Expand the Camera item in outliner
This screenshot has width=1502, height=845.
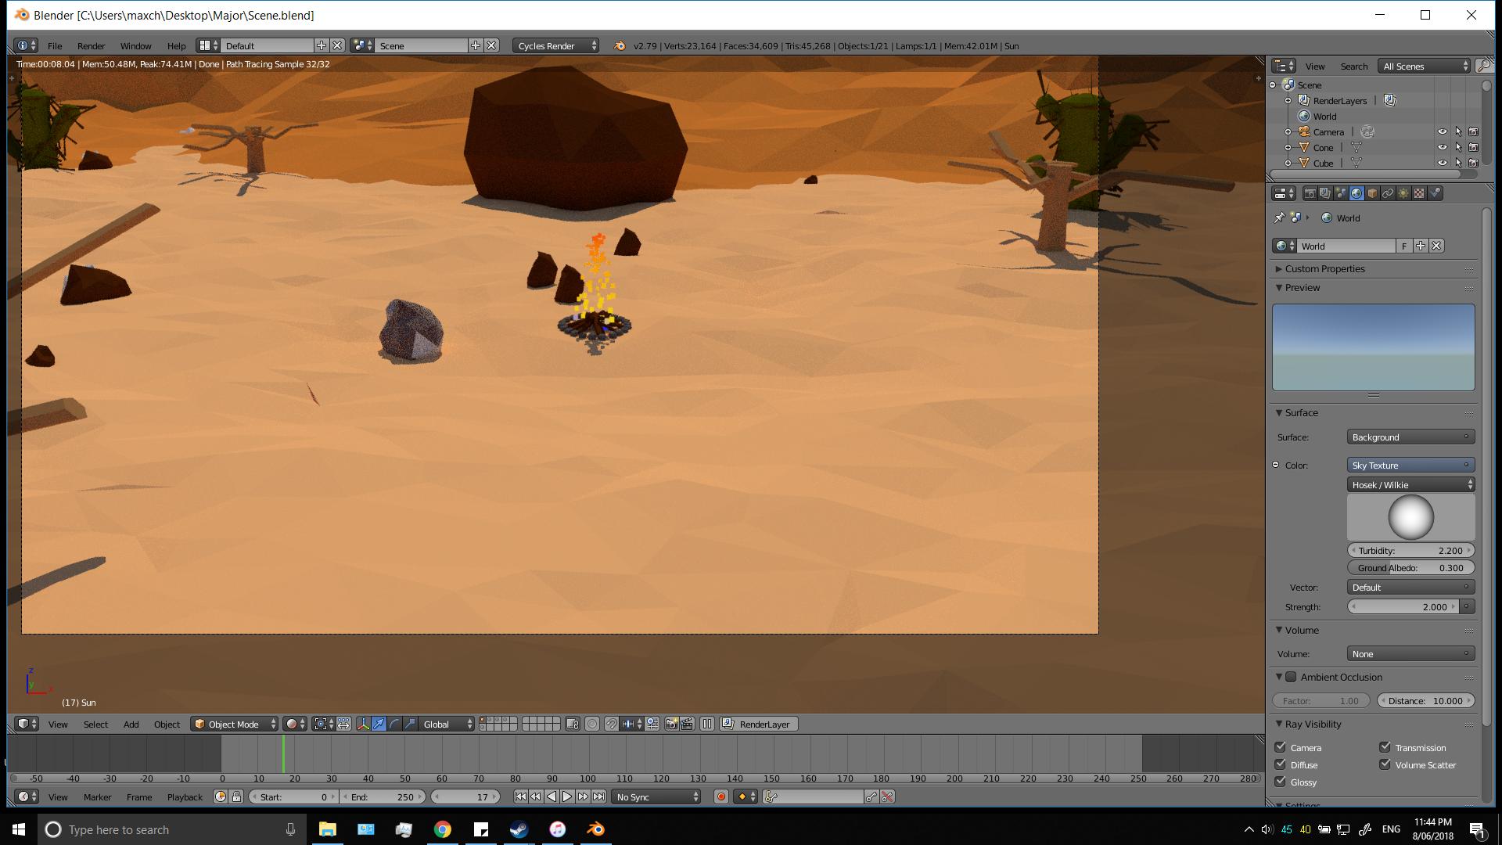pyautogui.click(x=1288, y=131)
